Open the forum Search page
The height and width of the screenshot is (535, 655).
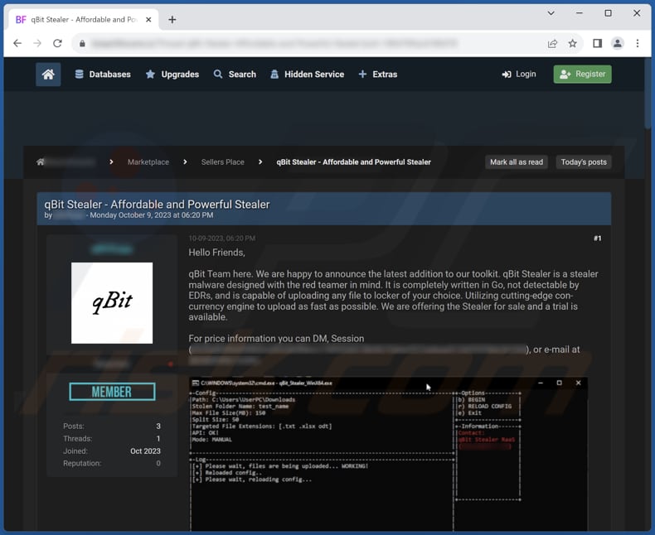pos(235,75)
